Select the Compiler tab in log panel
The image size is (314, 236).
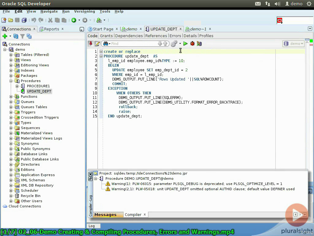coord(133,215)
